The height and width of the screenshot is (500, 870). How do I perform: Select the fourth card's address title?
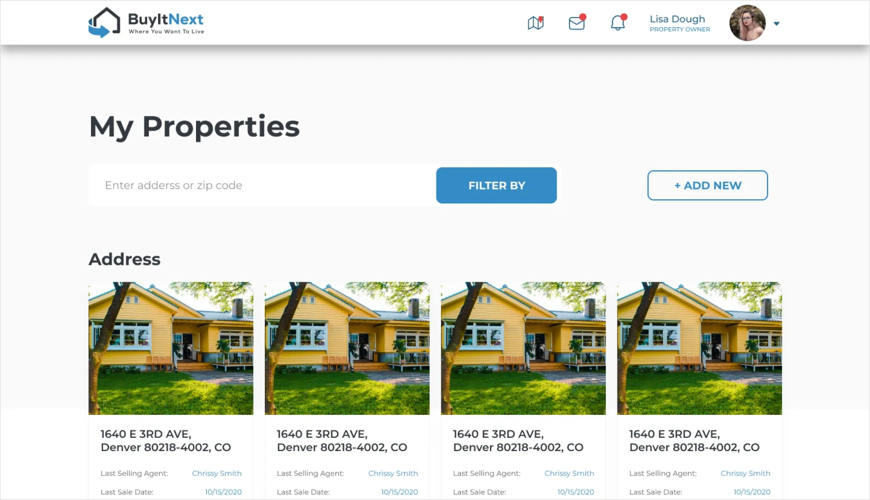pos(694,441)
